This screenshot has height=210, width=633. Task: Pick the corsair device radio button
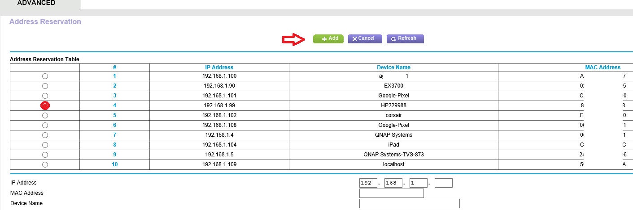(x=45, y=115)
